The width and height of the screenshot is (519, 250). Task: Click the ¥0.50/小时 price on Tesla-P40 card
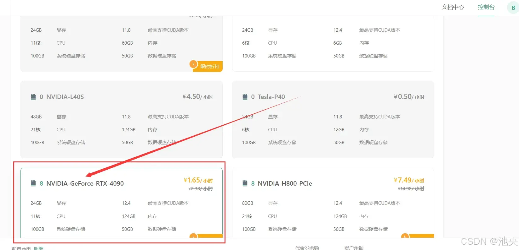pyautogui.click(x=409, y=97)
